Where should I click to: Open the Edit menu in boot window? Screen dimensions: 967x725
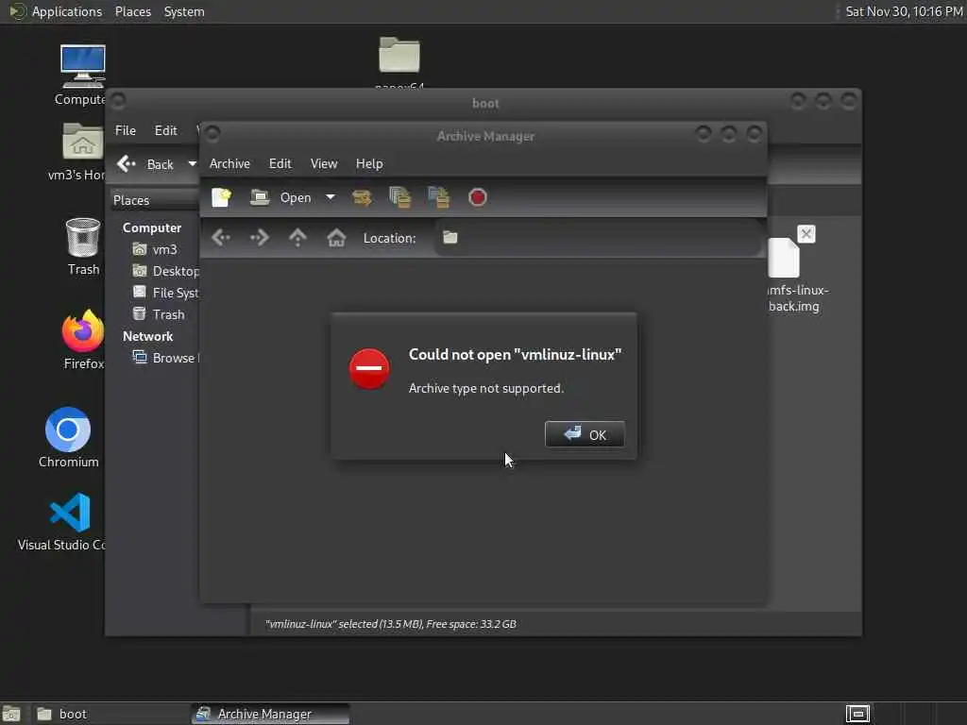(x=165, y=130)
